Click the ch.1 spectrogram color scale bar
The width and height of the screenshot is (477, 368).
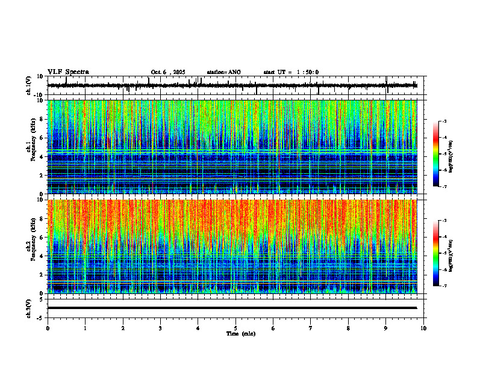(436, 154)
